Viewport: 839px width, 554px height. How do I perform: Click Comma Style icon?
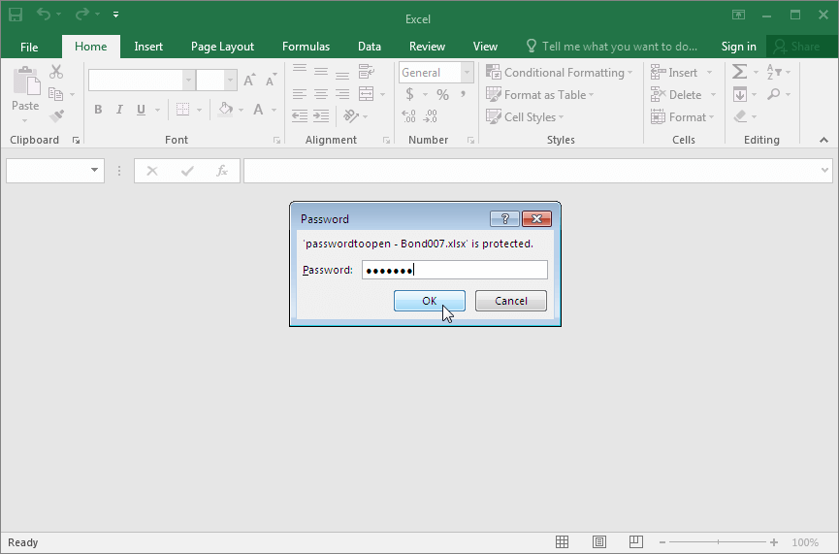click(x=464, y=95)
